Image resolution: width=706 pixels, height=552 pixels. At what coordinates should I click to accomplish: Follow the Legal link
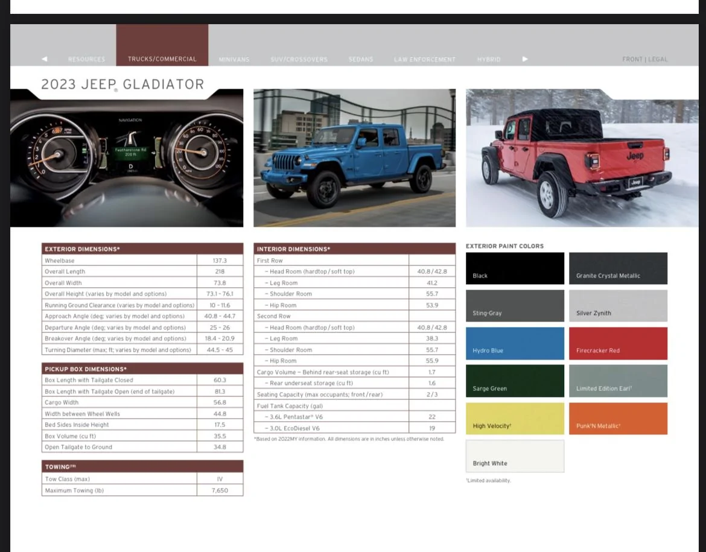tap(658, 60)
